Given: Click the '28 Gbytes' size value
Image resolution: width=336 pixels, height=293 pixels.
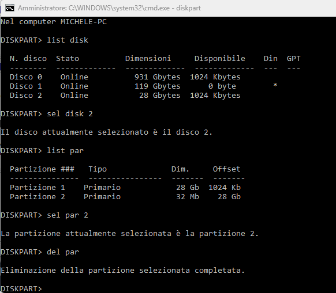Looking at the screenshot, I should coord(160,95).
